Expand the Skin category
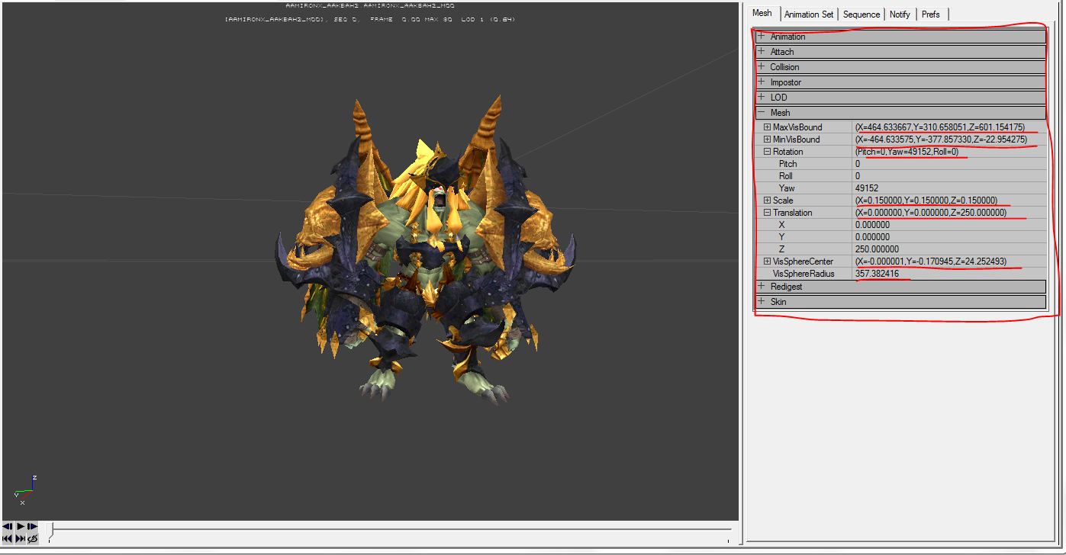The width and height of the screenshot is (1066, 555). (762, 301)
